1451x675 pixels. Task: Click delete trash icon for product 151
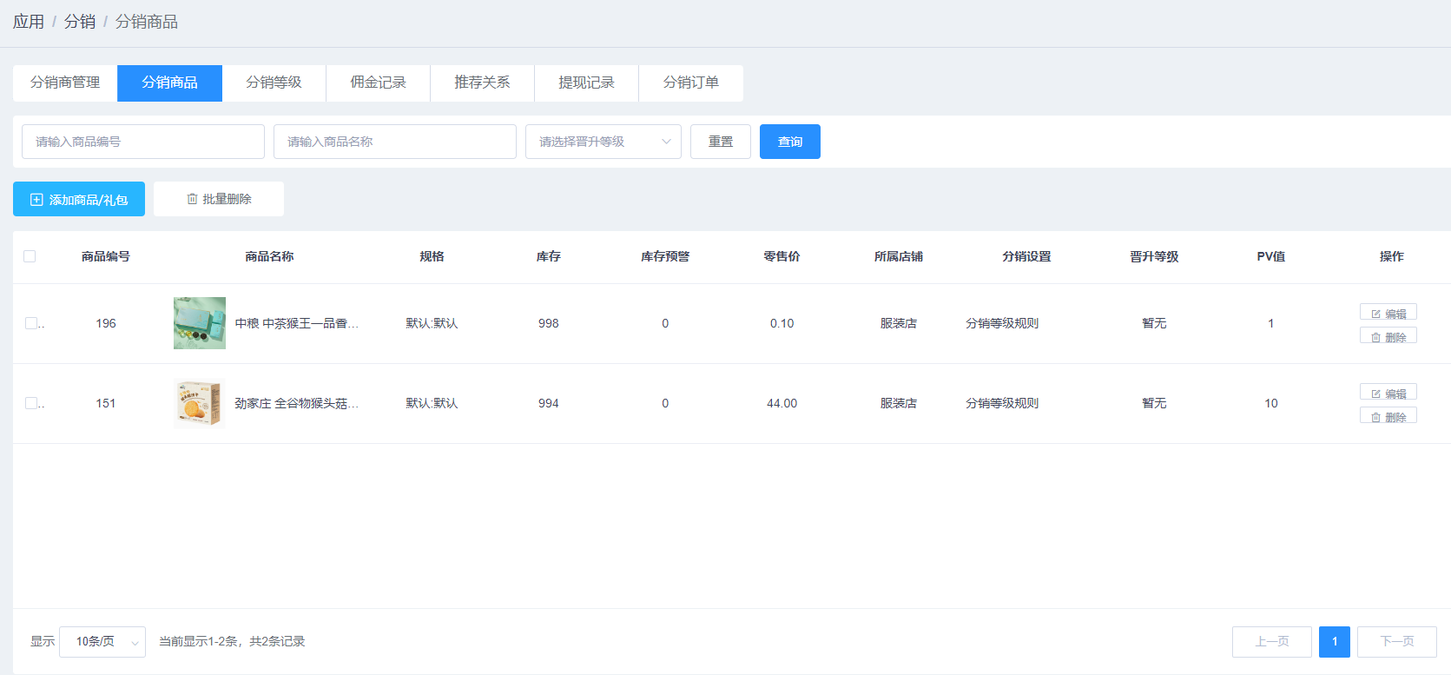tap(1375, 417)
